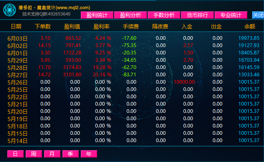Show weekly stats with 周 button
The image size is (264, 162).
34,154
